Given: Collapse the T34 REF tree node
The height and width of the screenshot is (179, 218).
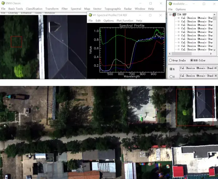Looking at the screenshot, I should pyautogui.click(x=170, y=15).
